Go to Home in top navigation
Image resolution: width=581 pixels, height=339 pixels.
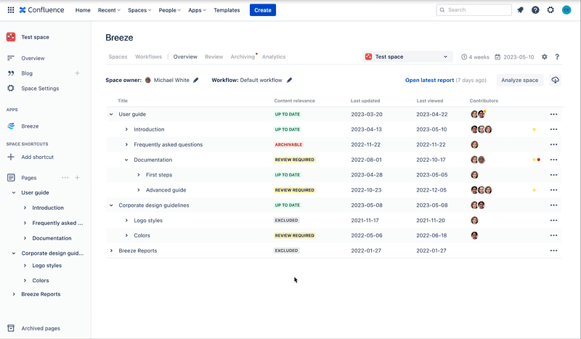(83, 10)
